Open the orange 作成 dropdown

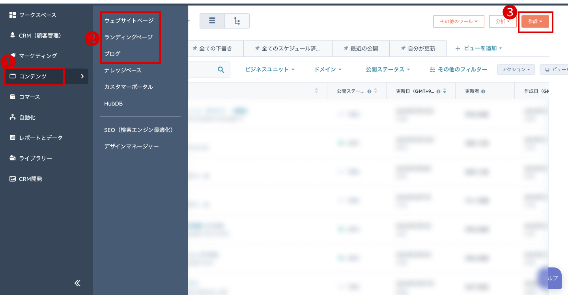coord(535,21)
